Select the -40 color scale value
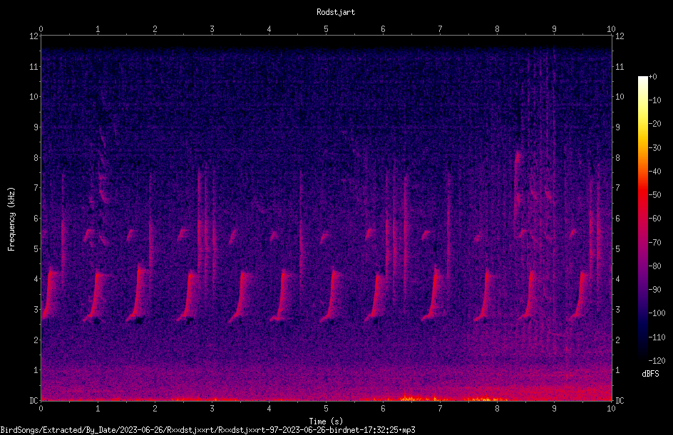Screen dimensions: 673x435 point(654,172)
